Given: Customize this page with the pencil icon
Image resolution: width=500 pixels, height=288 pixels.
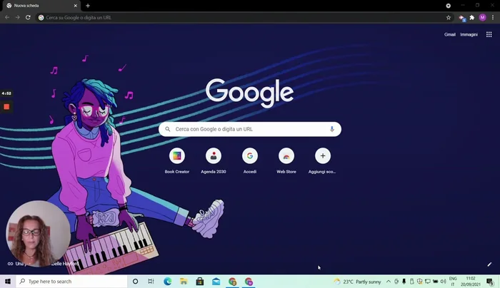Looking at the screenshot, I should [x=489, y=264].
